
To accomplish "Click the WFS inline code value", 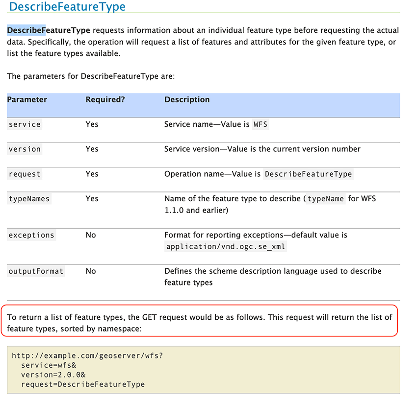I will click(x=261, y=124).
